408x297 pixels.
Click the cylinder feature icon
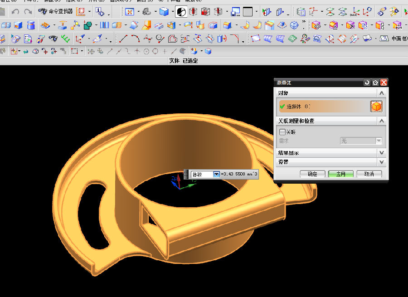tap(31, 25)
